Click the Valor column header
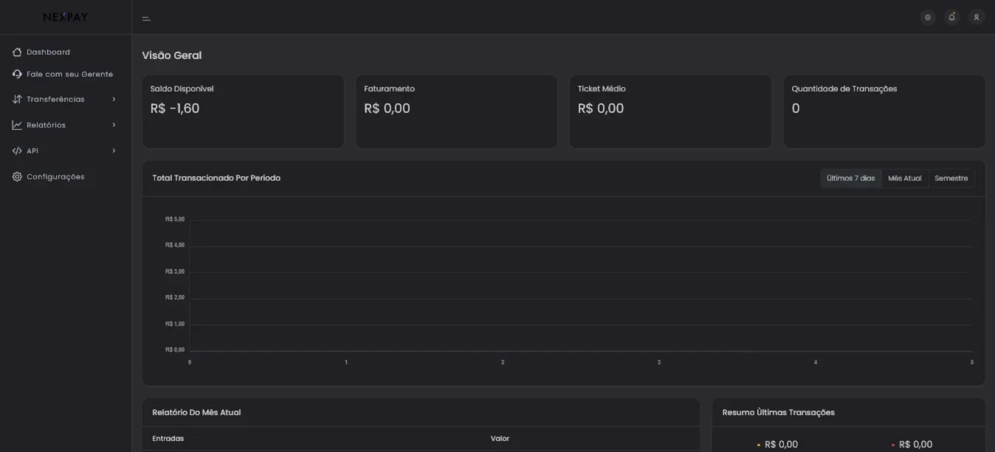This screenshot has height=452, width=995. coord(500,438)
